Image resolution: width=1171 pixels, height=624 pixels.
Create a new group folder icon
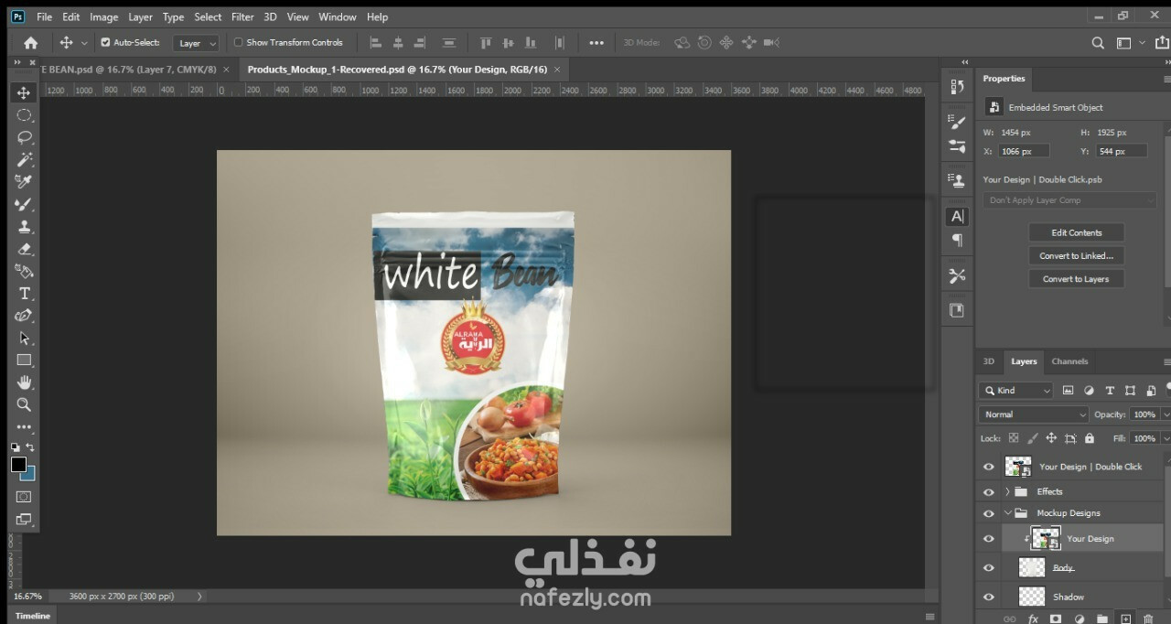1102,619
